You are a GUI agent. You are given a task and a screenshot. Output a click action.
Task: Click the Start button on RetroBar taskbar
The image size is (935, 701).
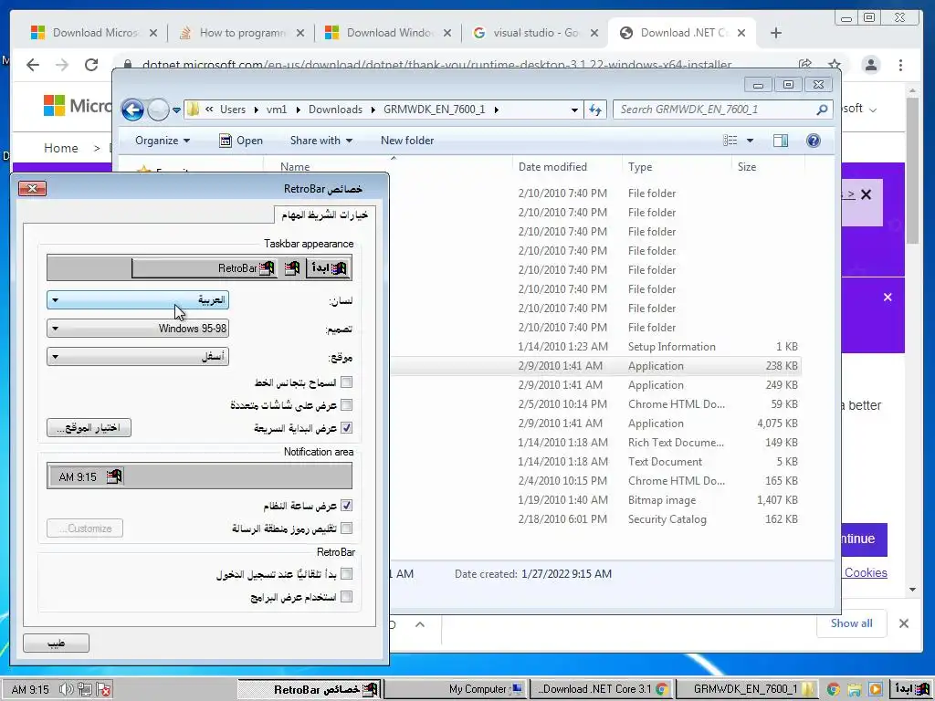(x=912, y=689)
